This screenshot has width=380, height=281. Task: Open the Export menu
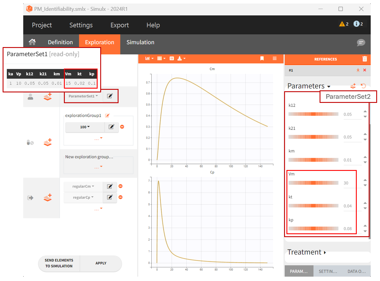point(120,25)
